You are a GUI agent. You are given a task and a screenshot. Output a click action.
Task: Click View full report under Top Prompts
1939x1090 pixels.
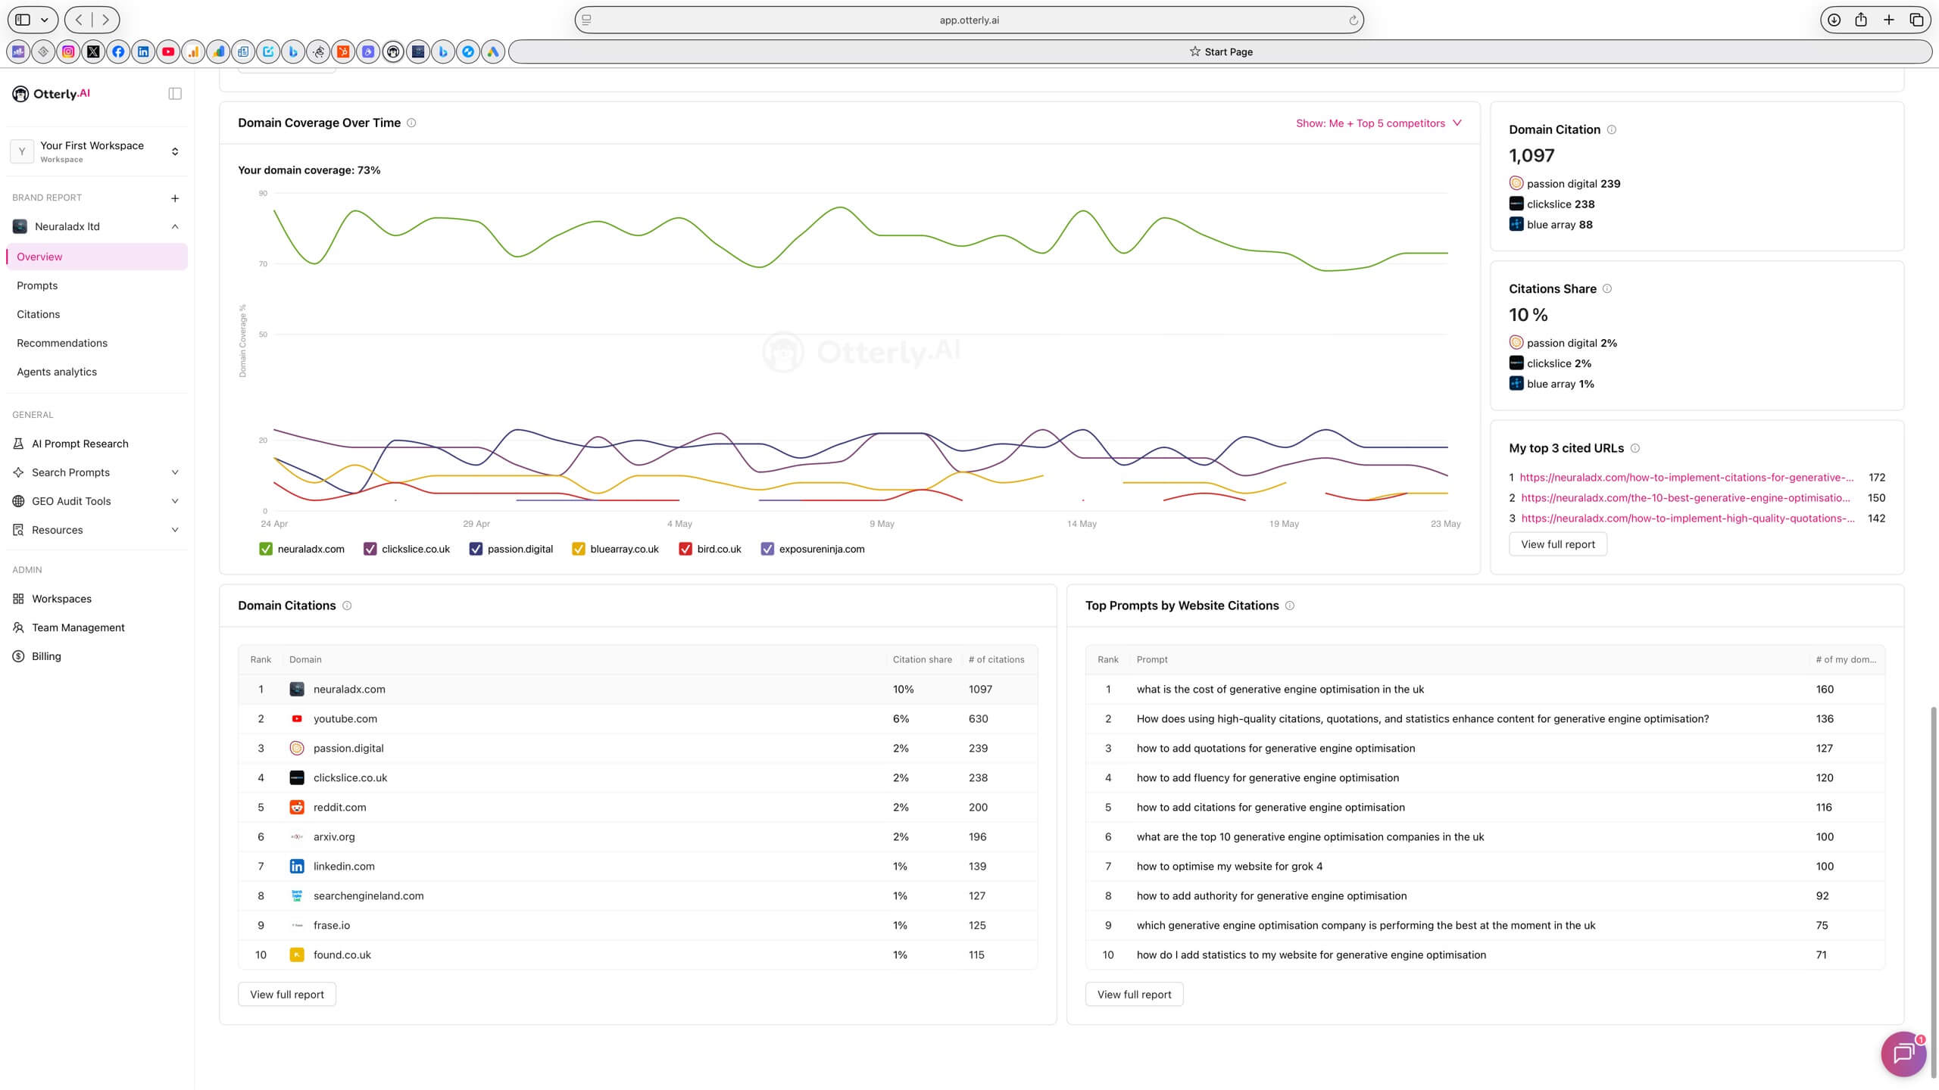point(1134,995)
